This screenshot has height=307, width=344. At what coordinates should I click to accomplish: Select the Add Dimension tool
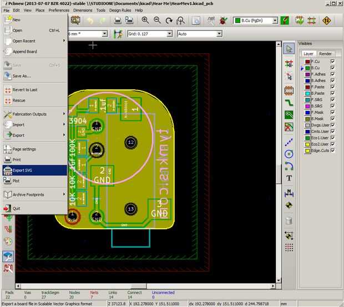[x=289, y=192]
